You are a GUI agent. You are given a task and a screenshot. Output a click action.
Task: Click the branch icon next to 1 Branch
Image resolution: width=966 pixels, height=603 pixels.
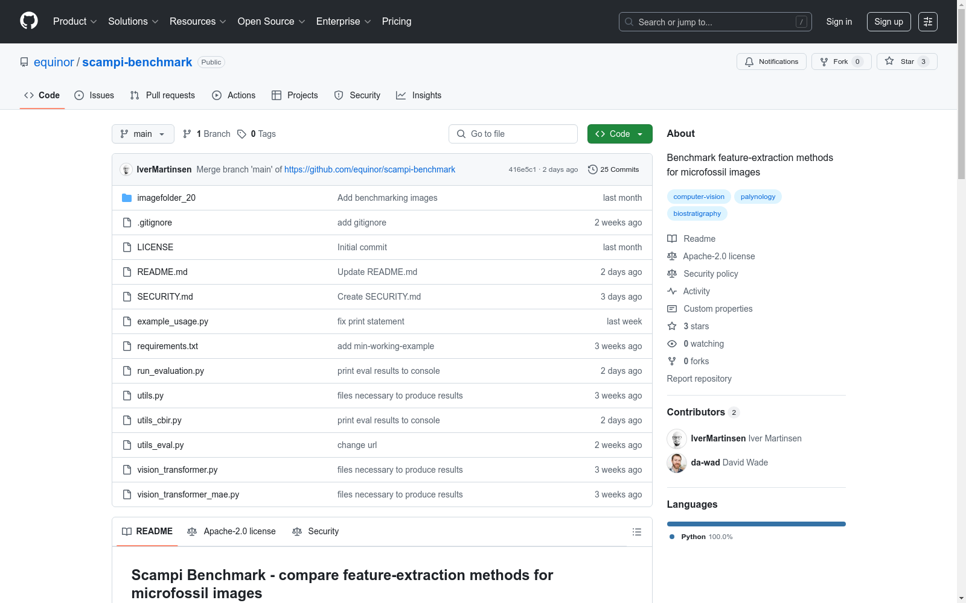[187, 134]
